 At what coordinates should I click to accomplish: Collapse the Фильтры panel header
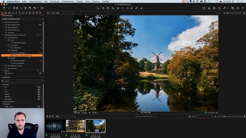point(2,77)
